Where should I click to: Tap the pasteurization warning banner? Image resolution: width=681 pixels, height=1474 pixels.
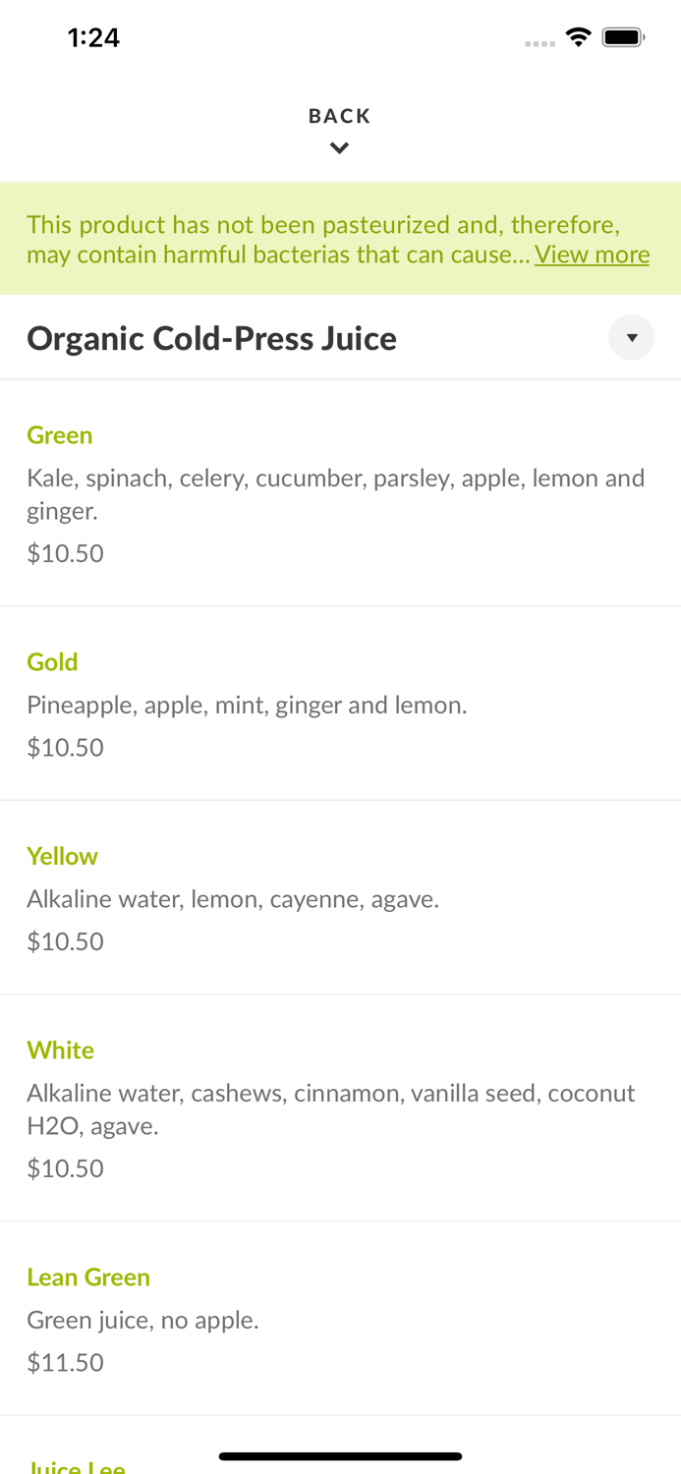click(340, 238)
